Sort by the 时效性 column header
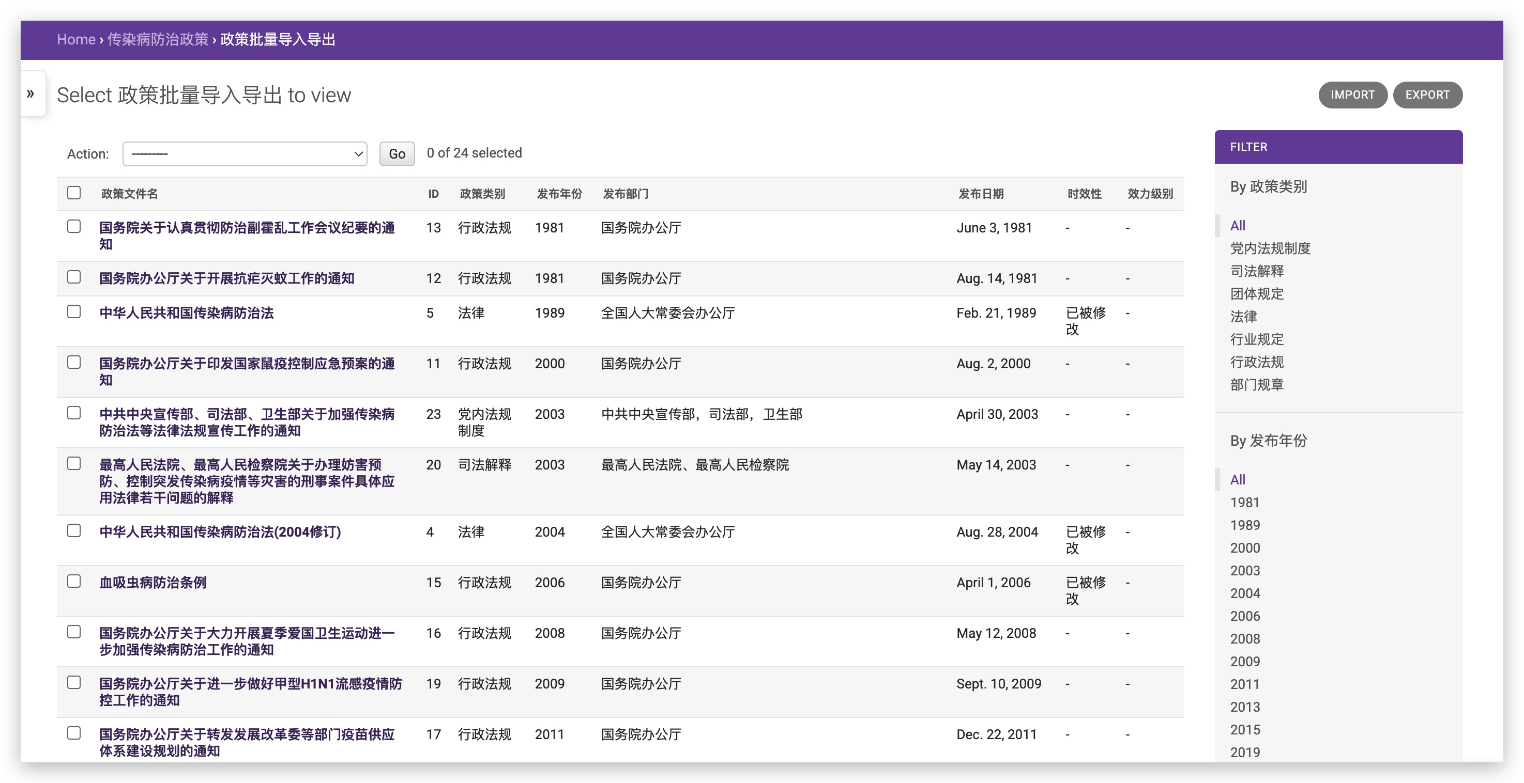Image resolution: width=1524 pixels, height=783 pixels. pos(1085,194)
